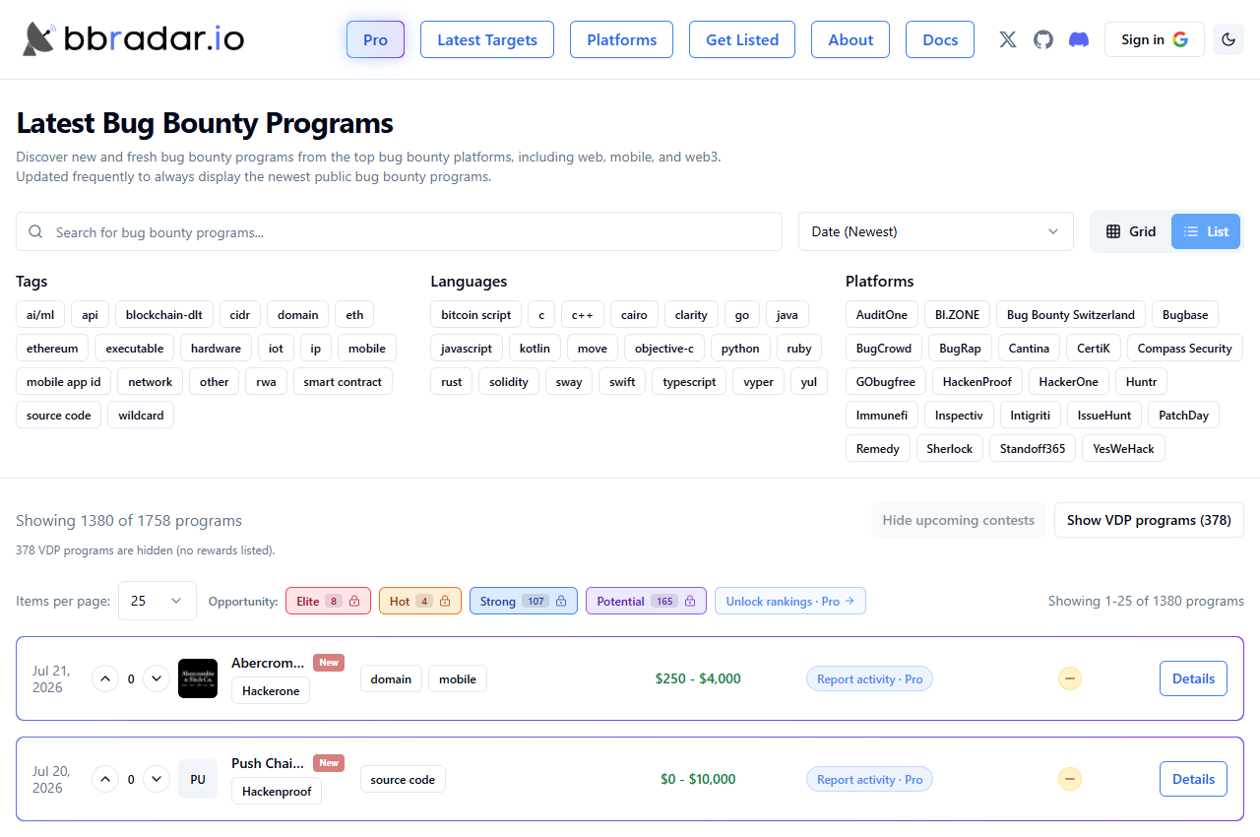This screenshot has height=837, width=1260.
Task: Select the solidity language filter
Action: coord(509,382)
